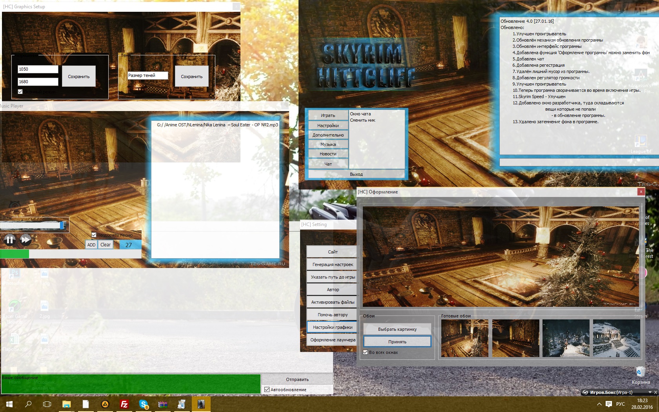Screen dimensions: 659x412
Task: Click Clear playlist button
Action: (106, 245)
